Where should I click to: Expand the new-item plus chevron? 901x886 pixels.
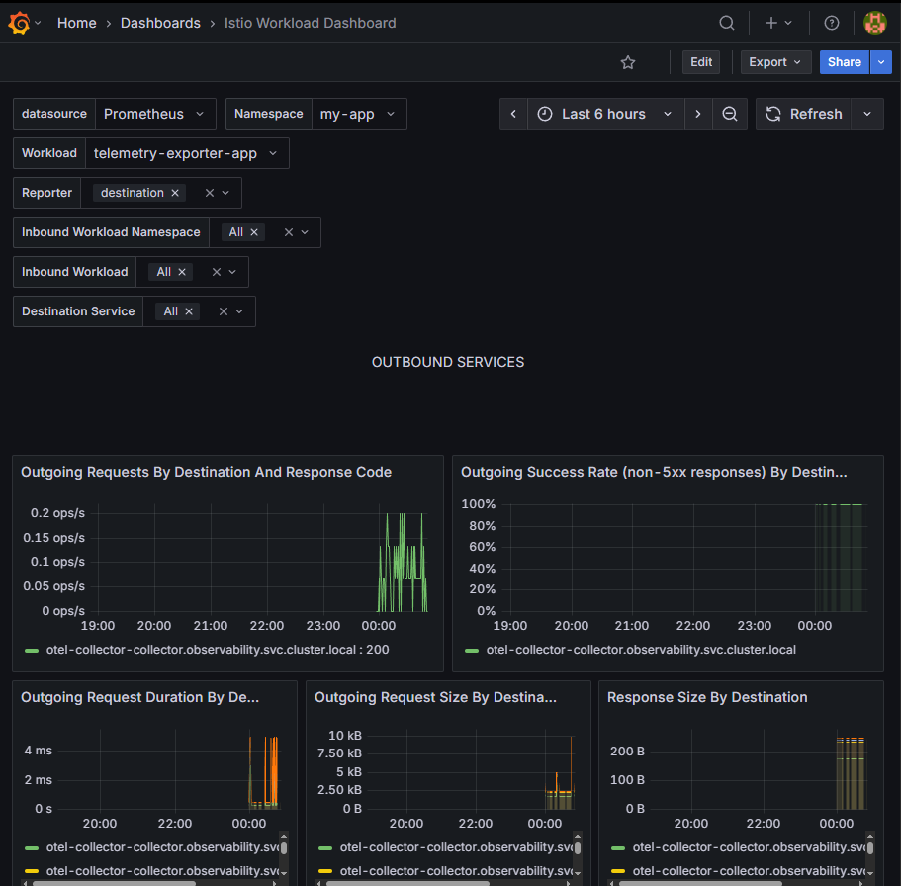pyautogui.click(x=788, y=23)
